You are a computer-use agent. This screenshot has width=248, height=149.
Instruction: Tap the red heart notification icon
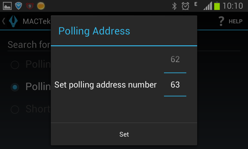[x=30, y=6]
